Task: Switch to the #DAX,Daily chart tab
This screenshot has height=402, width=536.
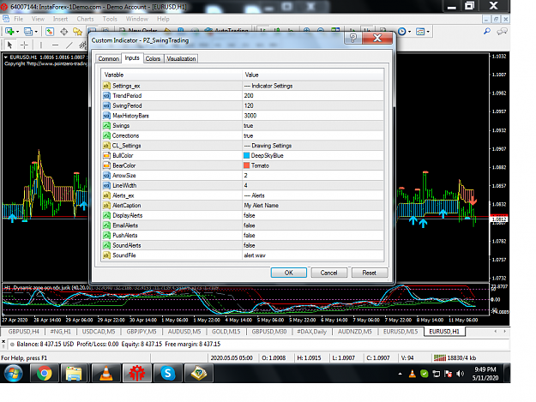Action: pyautogui.click(x=312, y=332)
